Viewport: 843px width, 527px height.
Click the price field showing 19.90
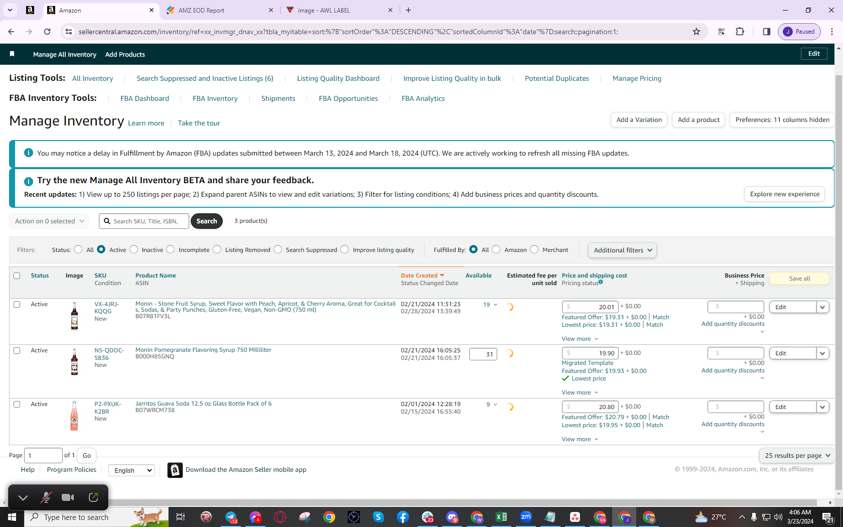tap(590, 353)
